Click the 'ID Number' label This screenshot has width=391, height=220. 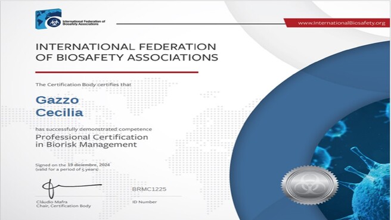click(145, 202)
